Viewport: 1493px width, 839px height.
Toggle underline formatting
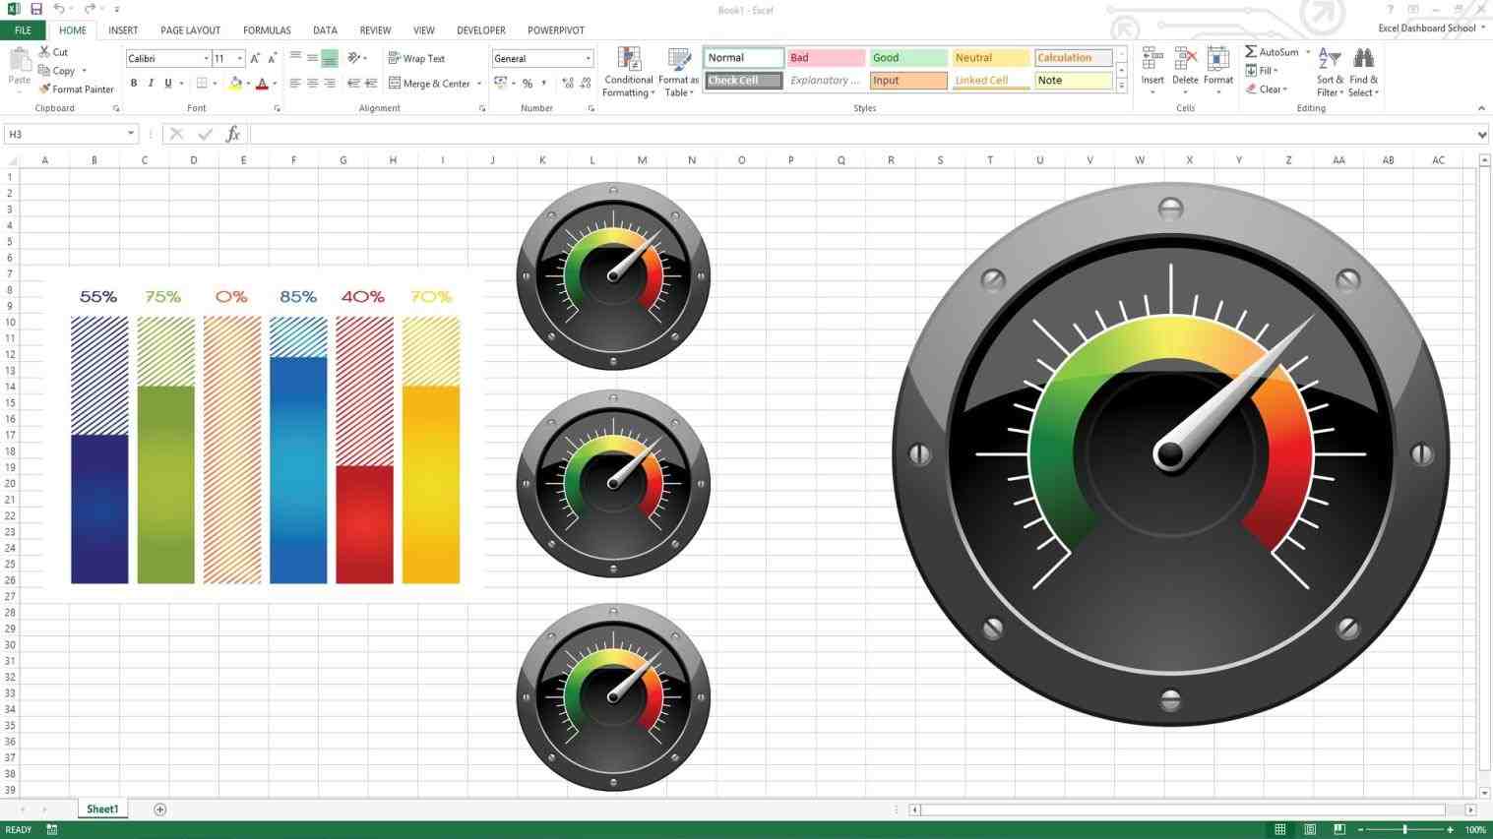click(165, 83)
